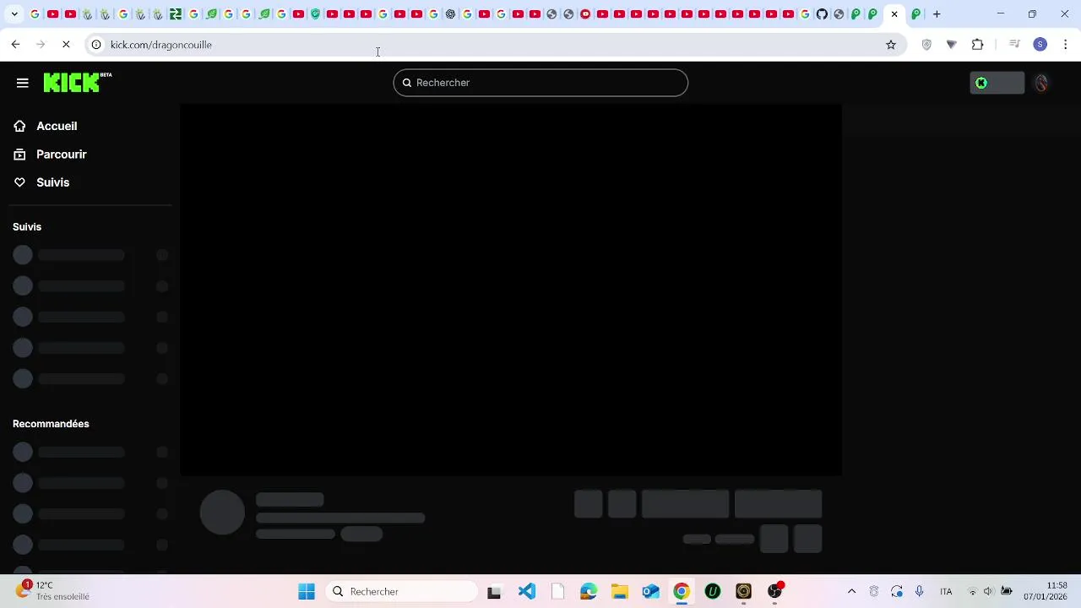Open Task View on the taskbar
The width and height of the screenshot is (1081, 608).
[494, 591]
